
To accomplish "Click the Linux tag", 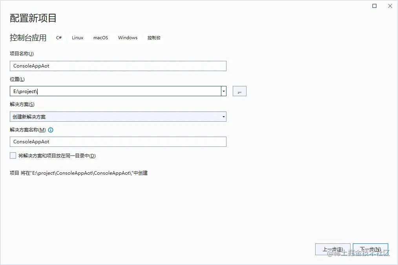I will tap(77, 38).
